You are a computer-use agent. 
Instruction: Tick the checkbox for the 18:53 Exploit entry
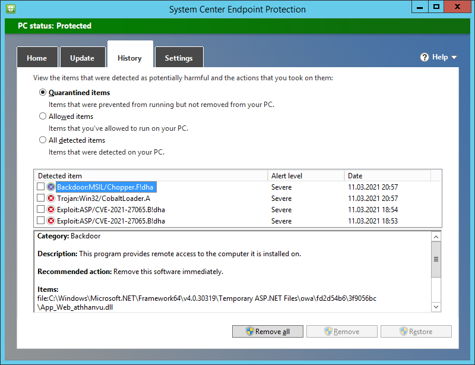[x=40, y=221]
